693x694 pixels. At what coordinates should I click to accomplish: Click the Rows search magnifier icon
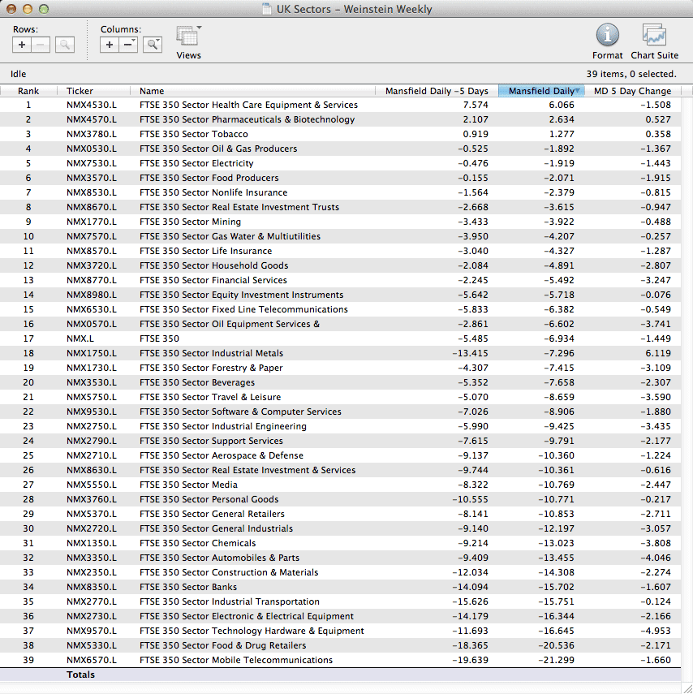[x=65, y=45]
